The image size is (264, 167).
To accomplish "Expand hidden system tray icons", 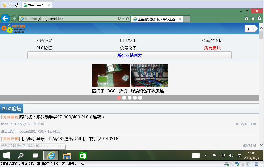I will pyautogui.click(x=206, y=156).
